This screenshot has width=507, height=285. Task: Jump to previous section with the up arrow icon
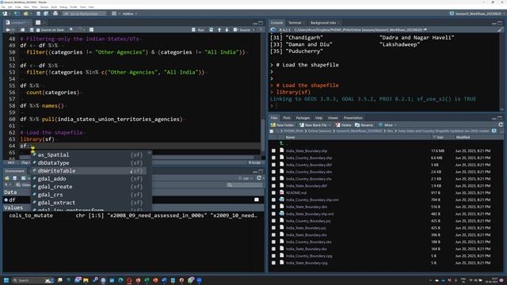coord(219,30)
